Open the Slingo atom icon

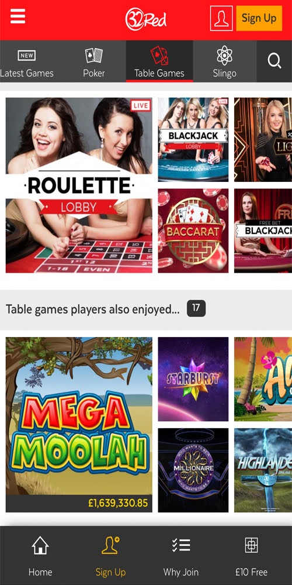pos(225,56)
